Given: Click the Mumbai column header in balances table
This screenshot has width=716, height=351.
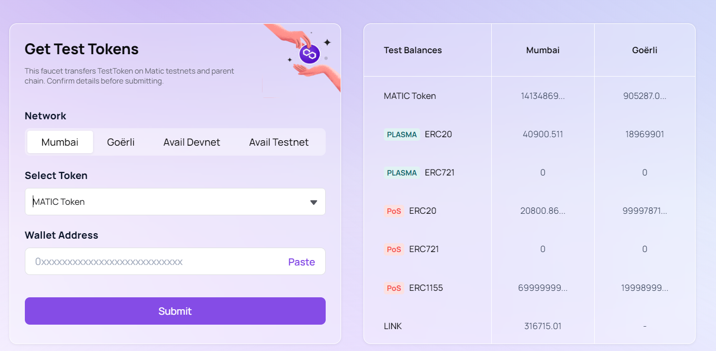Looking at the screenshot, I should (x=542, y=50).
